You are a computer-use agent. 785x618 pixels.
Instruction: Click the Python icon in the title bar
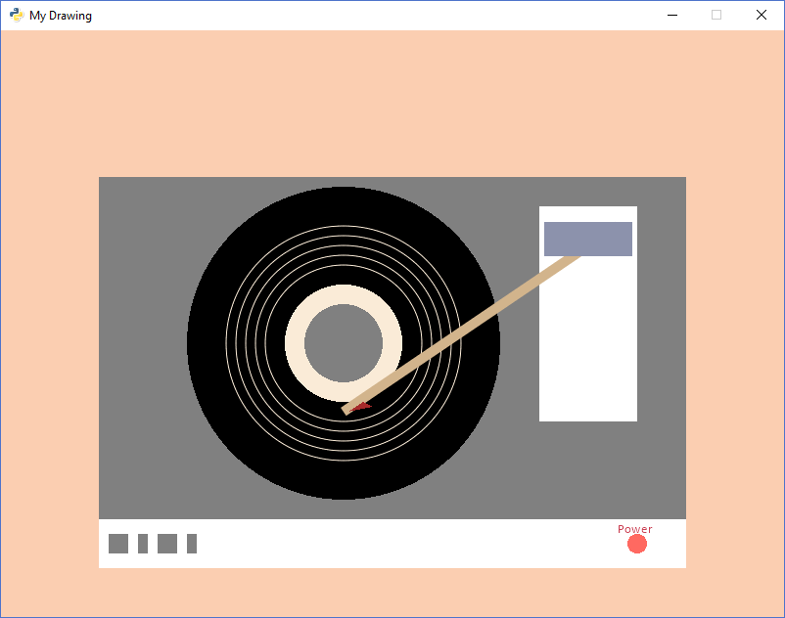[17, 15]
